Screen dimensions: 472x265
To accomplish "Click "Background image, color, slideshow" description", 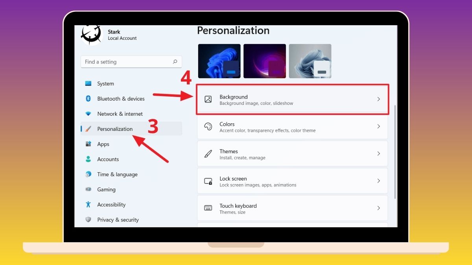I will pos(256,104).
